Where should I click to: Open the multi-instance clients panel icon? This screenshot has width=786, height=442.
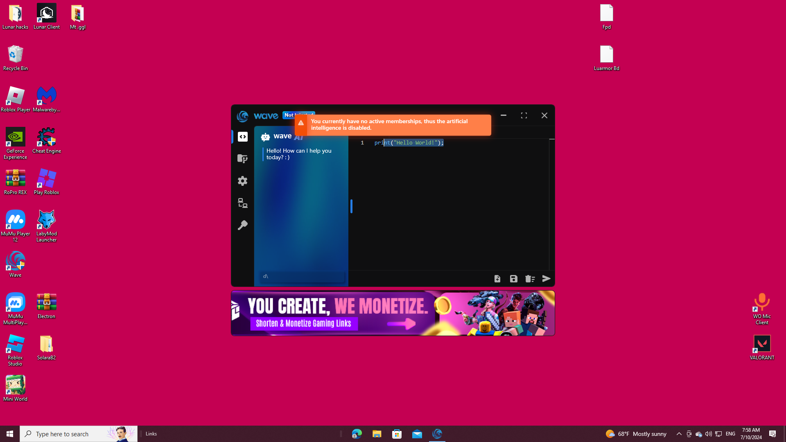243,203
